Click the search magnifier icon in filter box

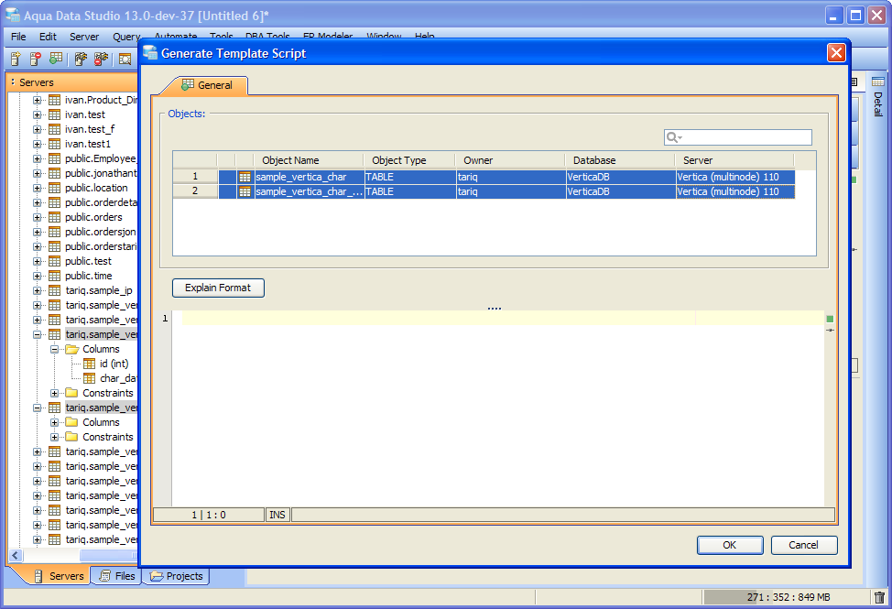click(x=673, y=137)
